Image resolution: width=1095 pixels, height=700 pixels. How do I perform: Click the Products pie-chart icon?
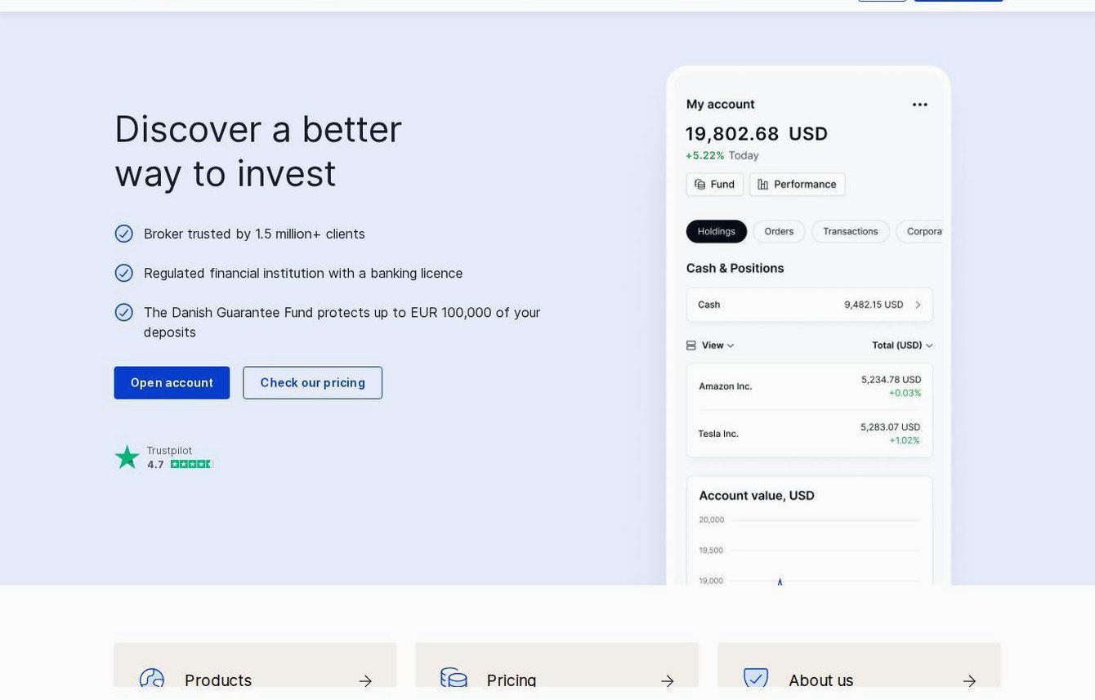pyautogui.click(x=152, y=680)
